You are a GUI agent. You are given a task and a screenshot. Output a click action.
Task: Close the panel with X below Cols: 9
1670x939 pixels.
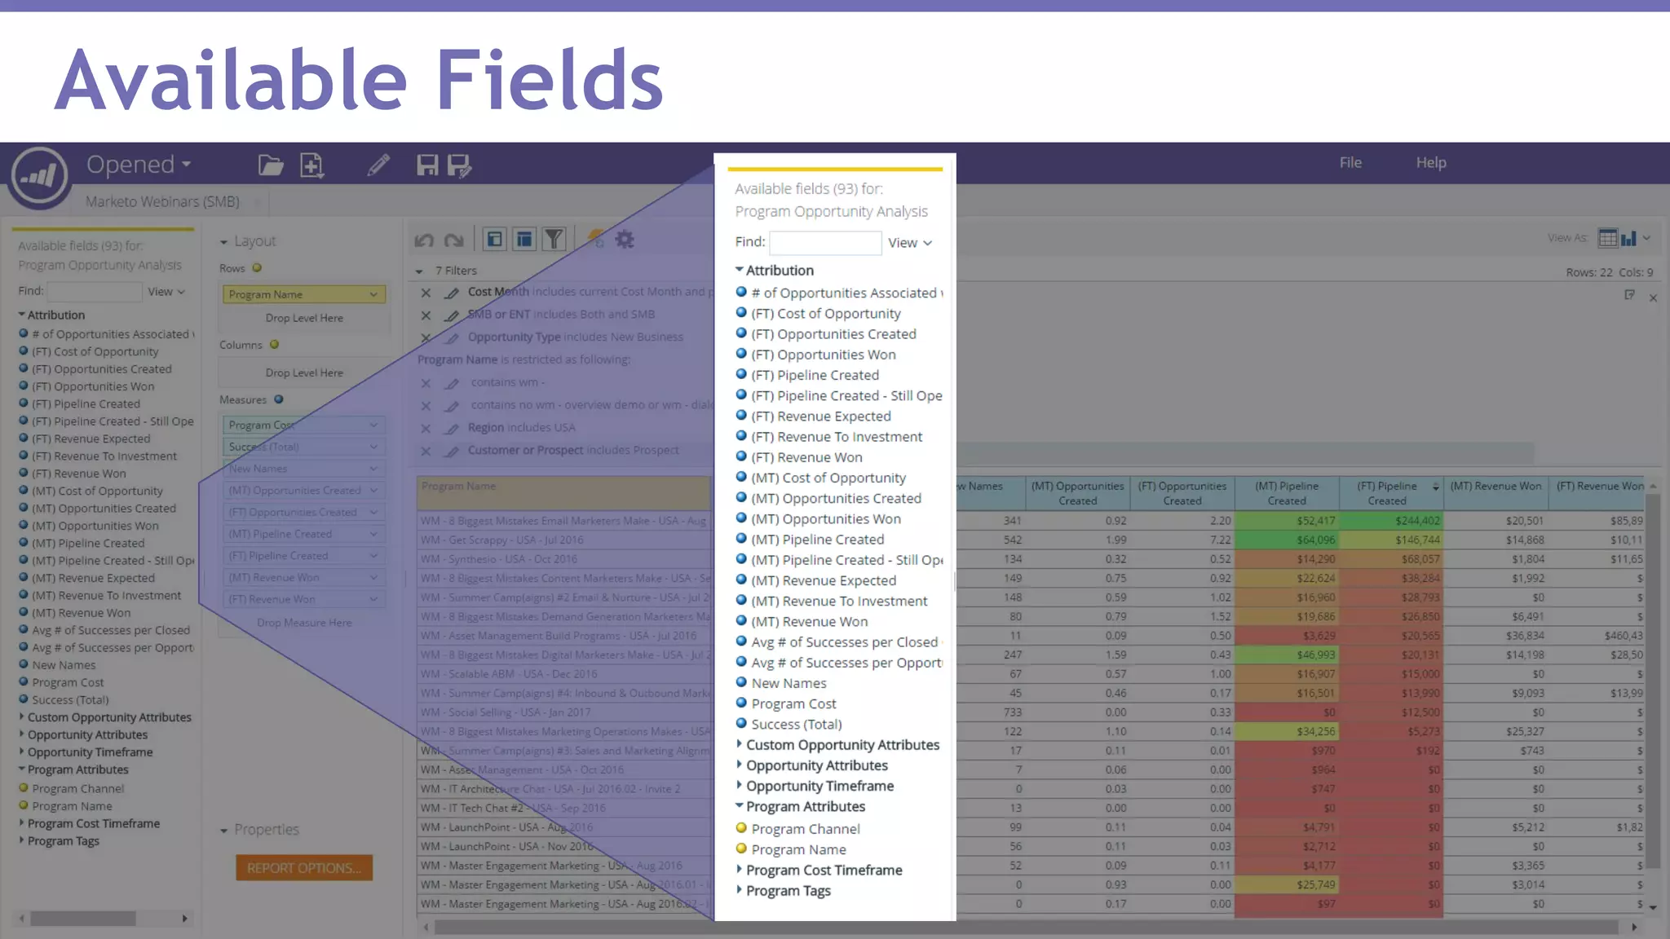(x=1653, y=298)
